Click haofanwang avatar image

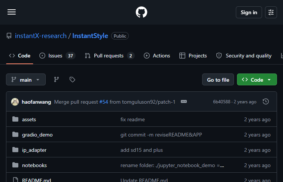pyautogui.click(x=15, y=102)
